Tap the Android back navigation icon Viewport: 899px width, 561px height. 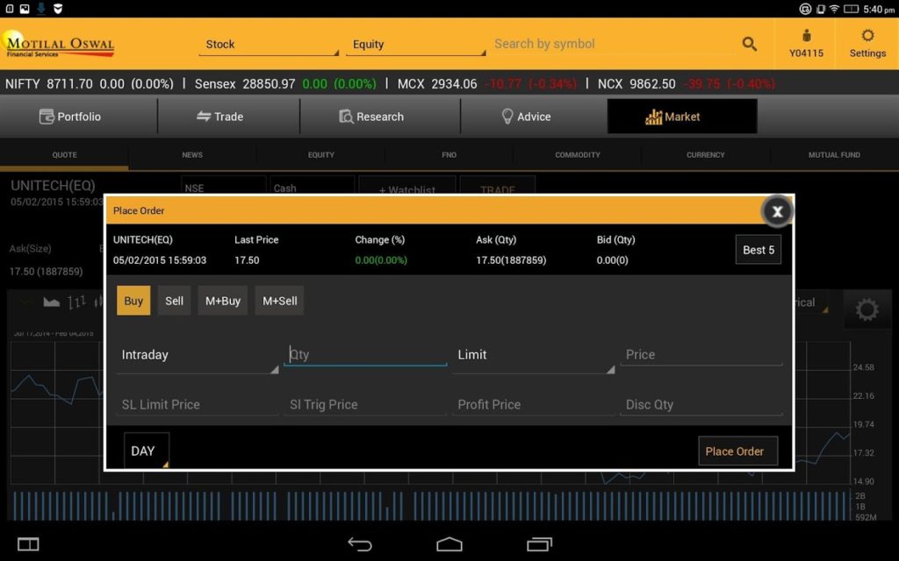click(x=360, y=544)
